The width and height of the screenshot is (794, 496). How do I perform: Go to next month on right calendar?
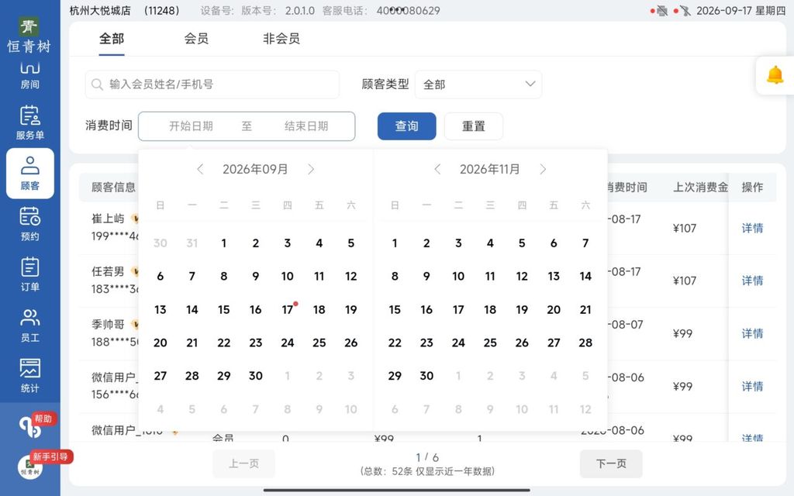point(543,169)
